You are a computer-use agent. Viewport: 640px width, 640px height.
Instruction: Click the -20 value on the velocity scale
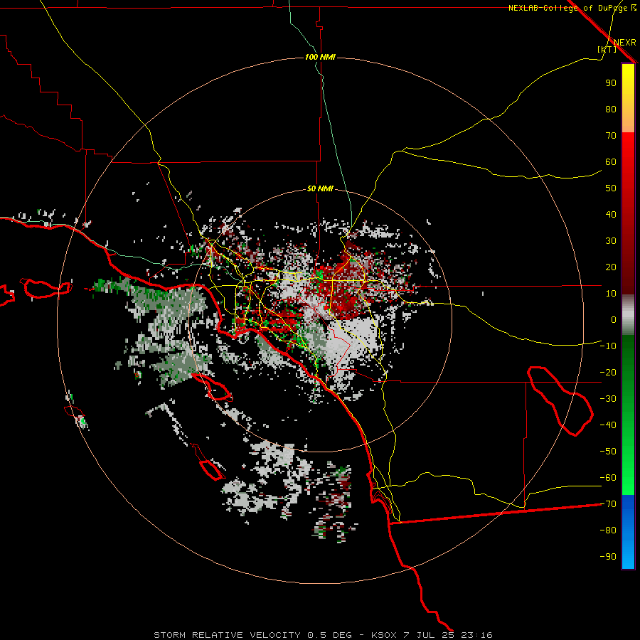(608, 373)
